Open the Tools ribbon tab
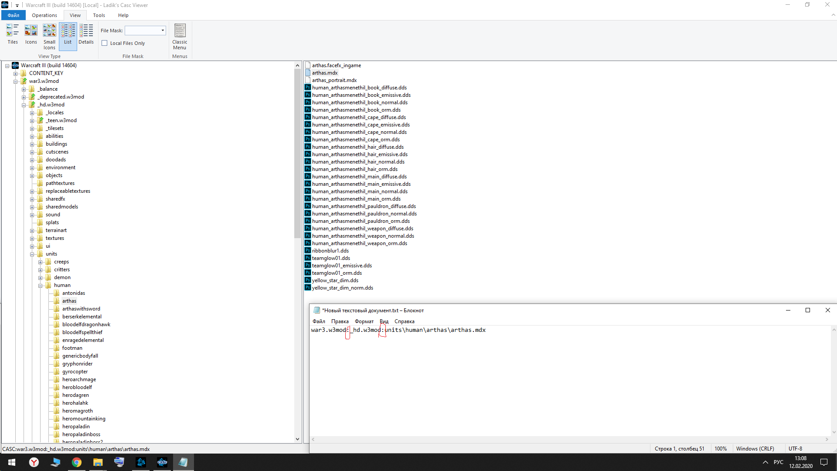Image resolution: width=837 pixels, height=471 pixels. pyautogui.click(x=99, y=15)
